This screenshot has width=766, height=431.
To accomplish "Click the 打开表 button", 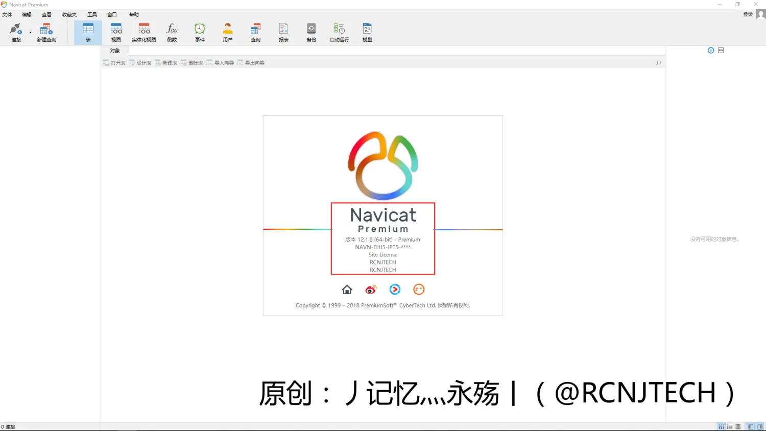I will click(114, 63).
